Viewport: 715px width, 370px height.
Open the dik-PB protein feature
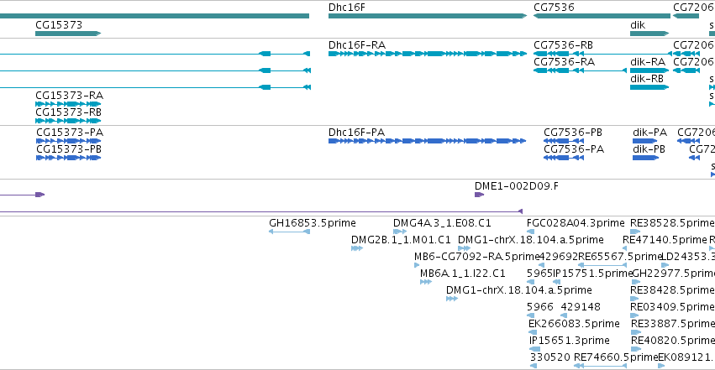click(646, 158)
